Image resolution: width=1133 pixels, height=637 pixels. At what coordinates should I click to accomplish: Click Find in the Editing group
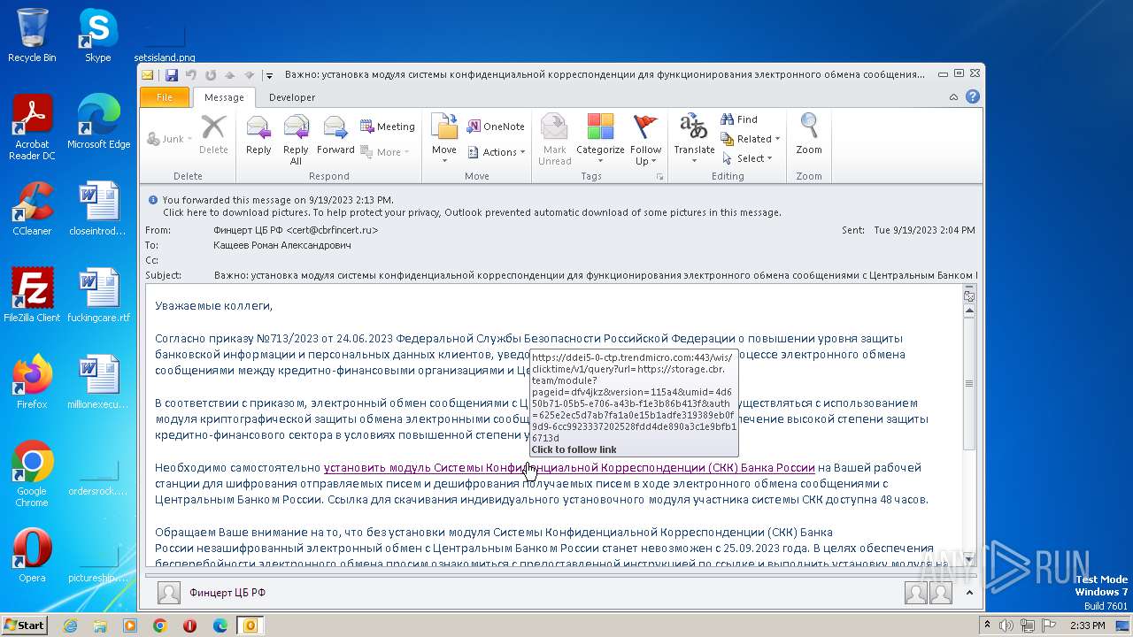740,119
